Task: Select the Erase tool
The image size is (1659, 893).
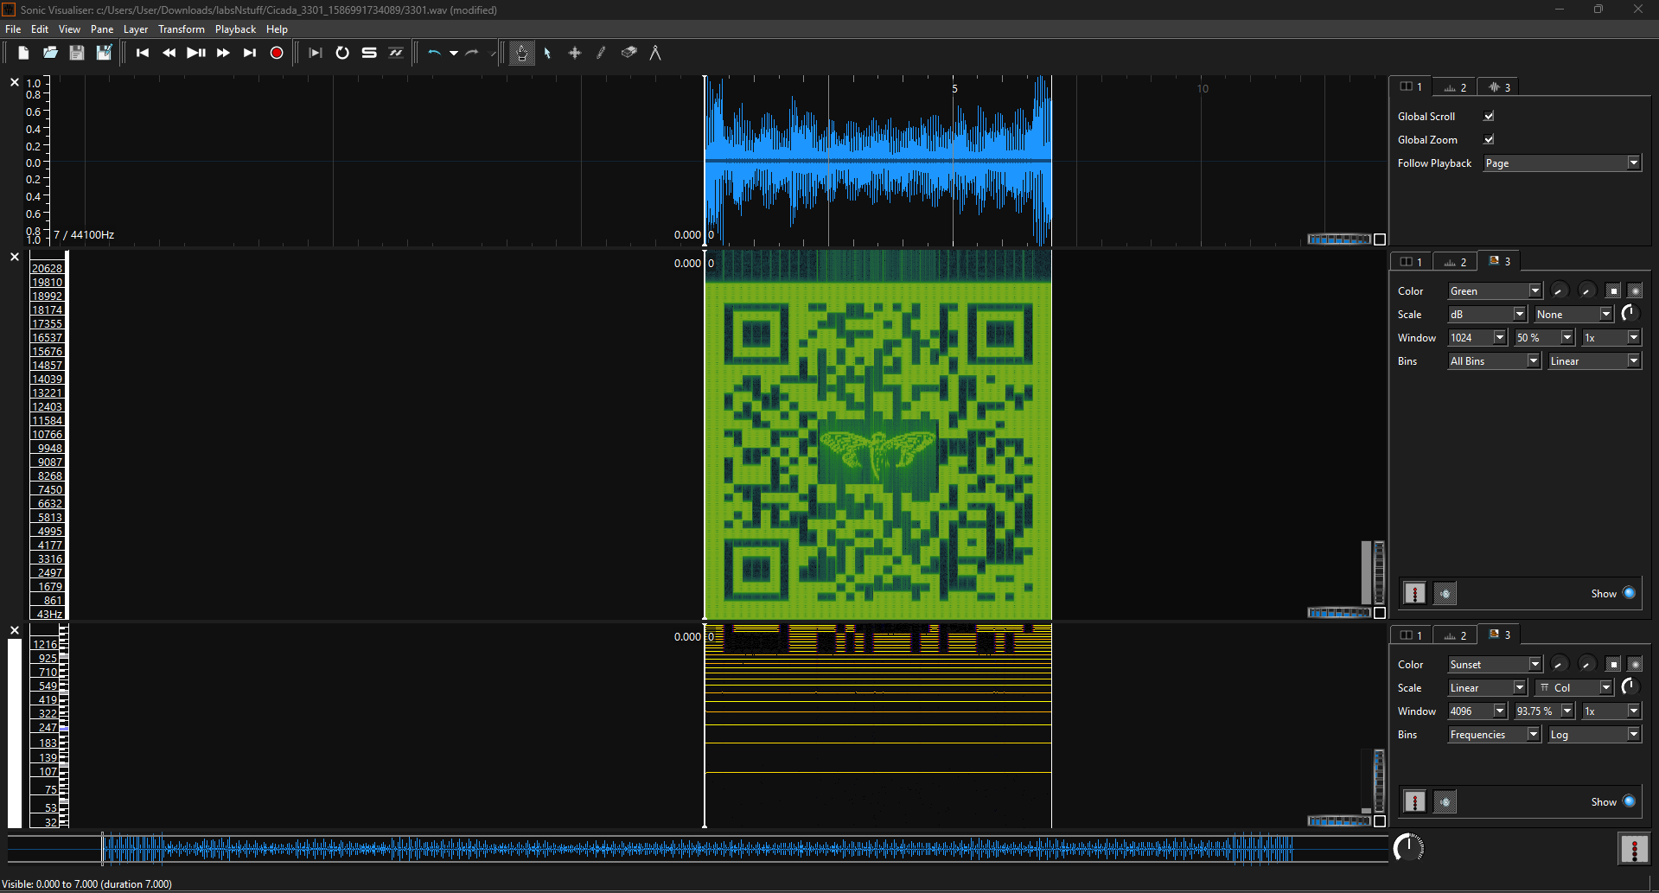Action: pos(629,53)
